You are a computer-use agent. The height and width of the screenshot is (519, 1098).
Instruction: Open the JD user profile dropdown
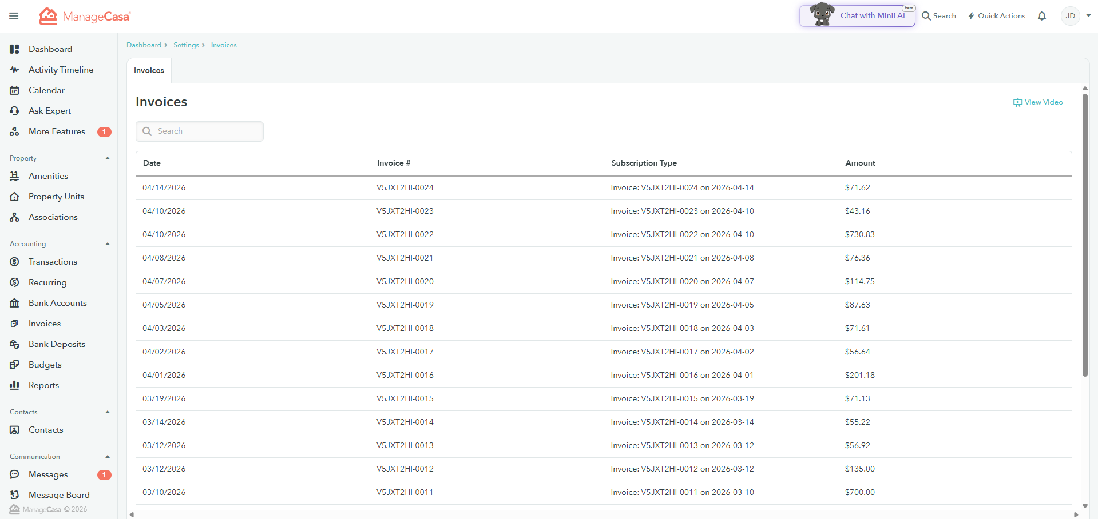[x=1076, y=16]
